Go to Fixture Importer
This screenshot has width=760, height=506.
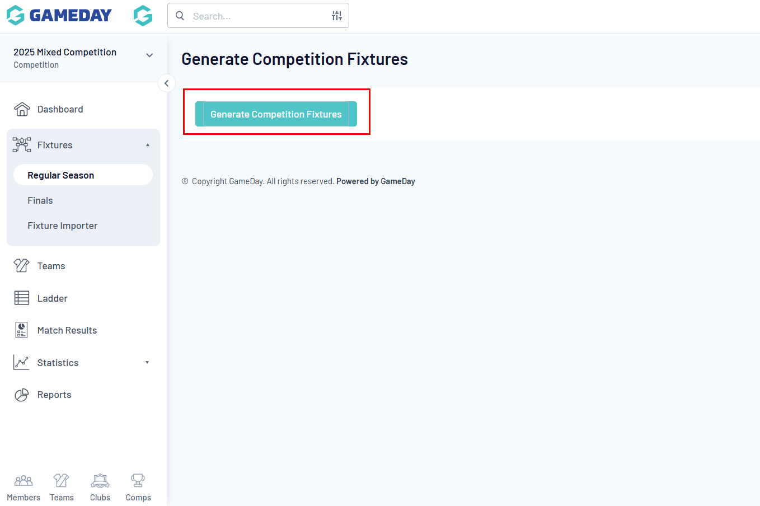pos(63,226)
